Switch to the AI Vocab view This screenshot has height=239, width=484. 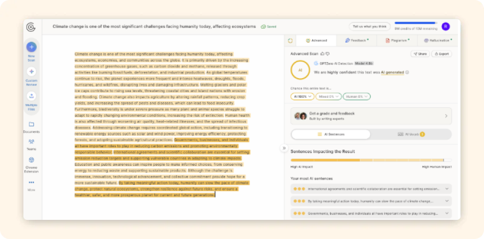[411, 134]
